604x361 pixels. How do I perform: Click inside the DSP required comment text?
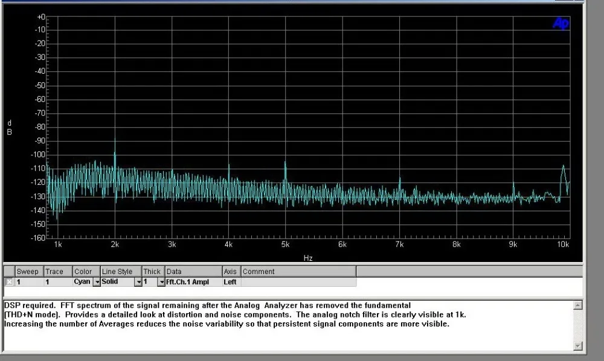tap(235, 315)
